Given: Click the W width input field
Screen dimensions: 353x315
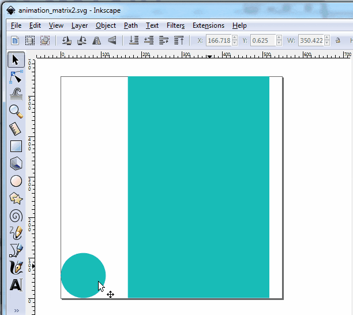Looking at the screenshot, I should 311,40.
